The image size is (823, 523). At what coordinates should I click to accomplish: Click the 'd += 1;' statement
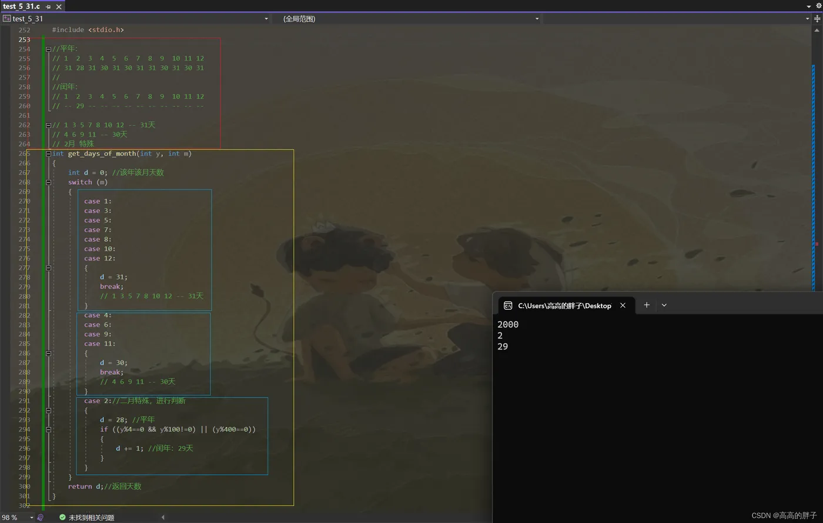point(129,448)
